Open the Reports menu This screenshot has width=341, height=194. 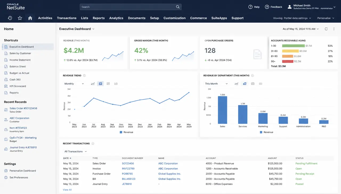click(99, 18)
